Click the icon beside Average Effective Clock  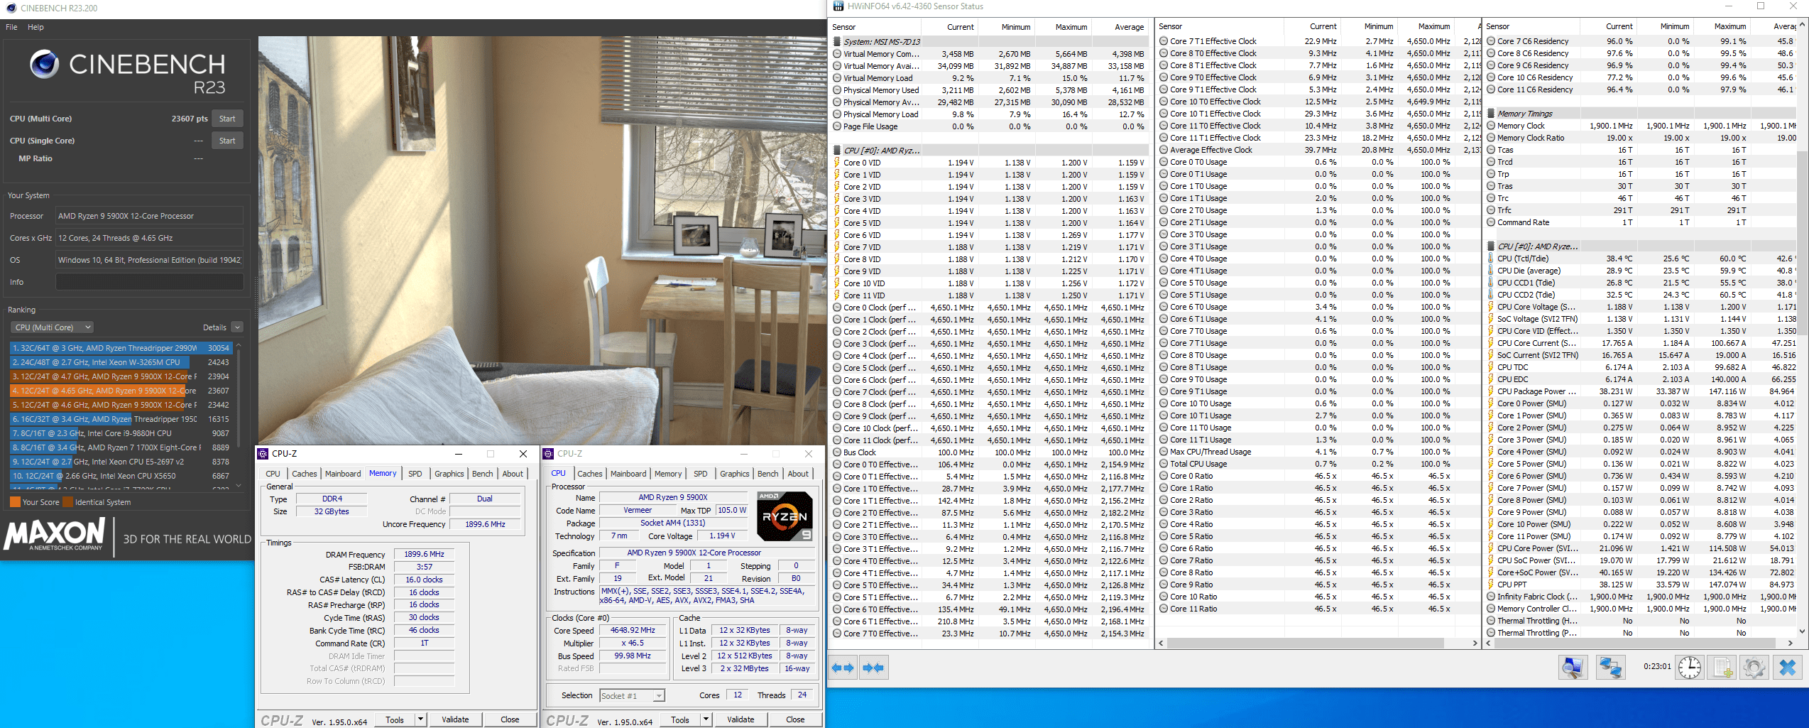pyautogui.click(x=1164, y=150)
